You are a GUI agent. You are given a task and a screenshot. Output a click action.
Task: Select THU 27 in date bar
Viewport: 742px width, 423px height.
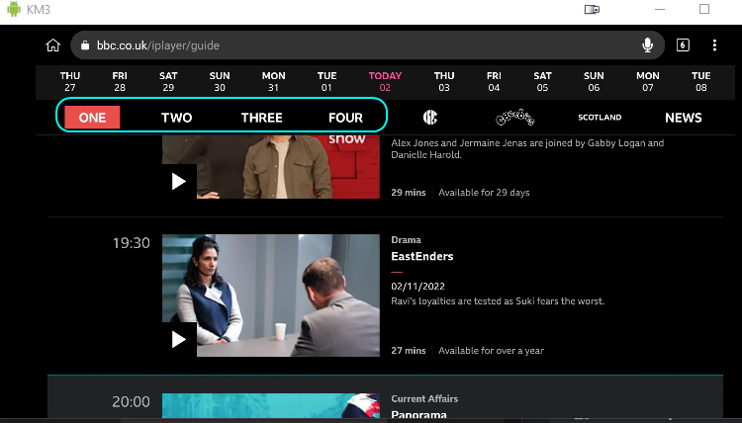(x=70, y=81)
